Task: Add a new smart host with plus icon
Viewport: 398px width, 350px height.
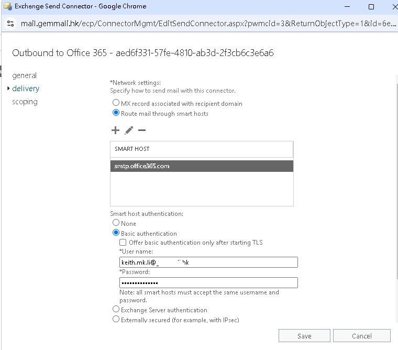Action: (115, 130)
